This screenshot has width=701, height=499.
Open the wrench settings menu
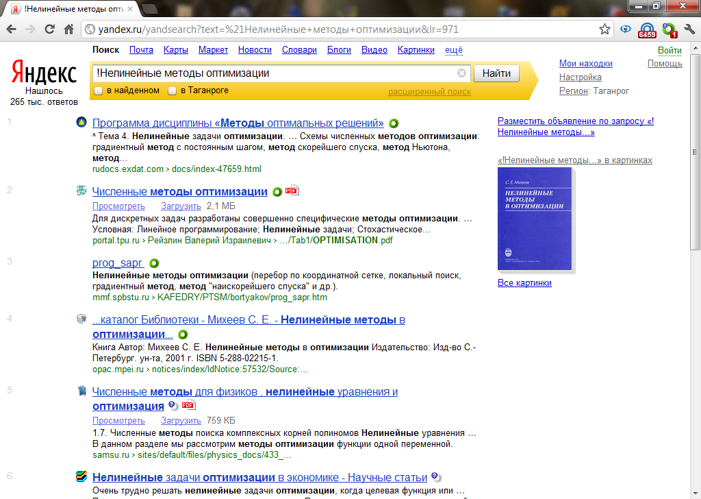[690, 29]
